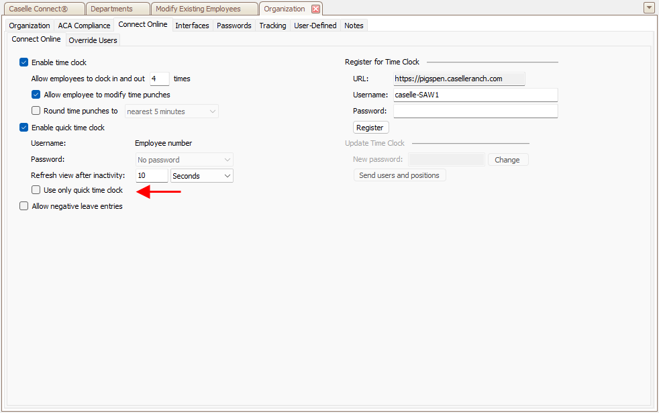Viewport: 659px width, 413px height.
Task: Uncheck Enable quick time clock option
Action: click(24, 128)
